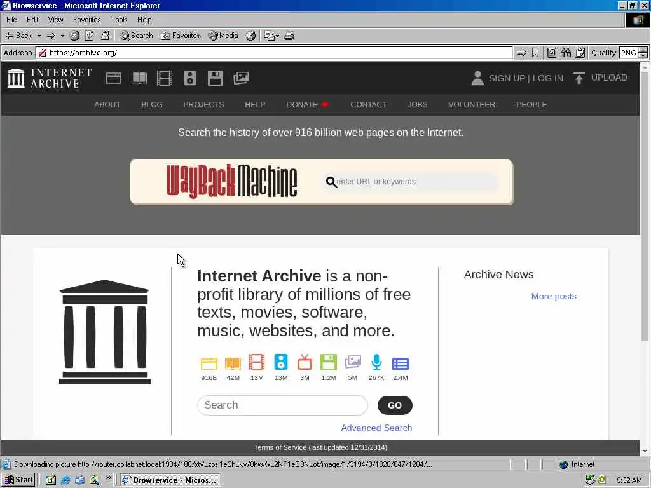Click the blue speaker audio icon labeled 13M
Viewport: 651px width, 488px height.
click(280, 362)
